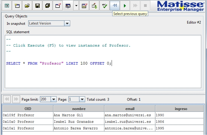This screenshot has width=207, height=135.
Task: Open the Page number dropdown
Action: click(82, 99)
